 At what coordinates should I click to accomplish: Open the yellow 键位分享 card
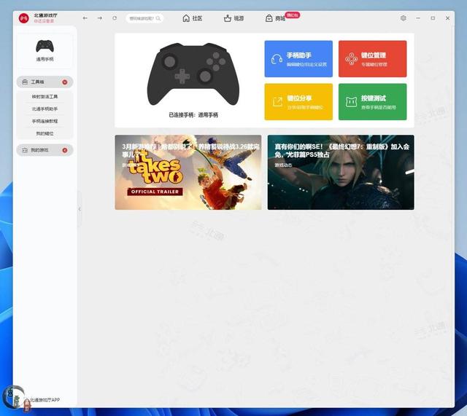point(298,102)
